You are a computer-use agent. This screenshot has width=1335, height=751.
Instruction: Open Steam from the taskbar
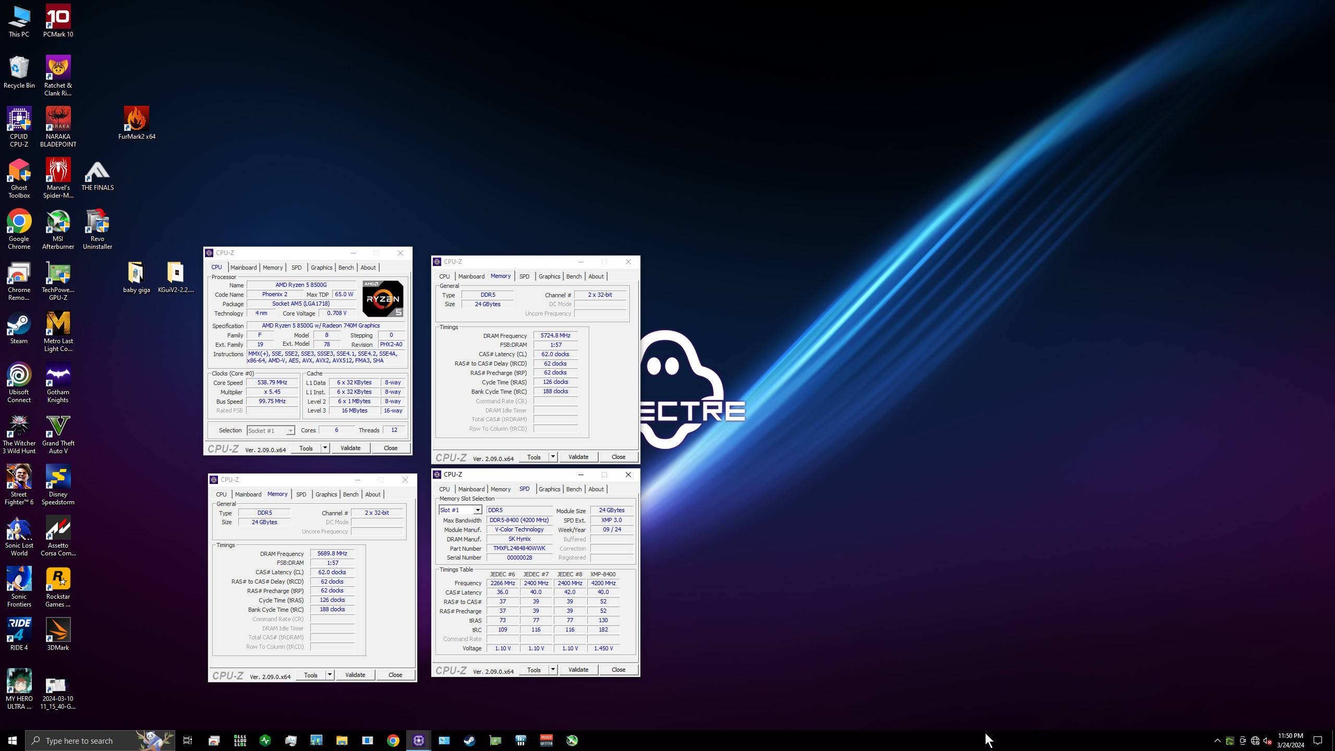pos(469,741)
